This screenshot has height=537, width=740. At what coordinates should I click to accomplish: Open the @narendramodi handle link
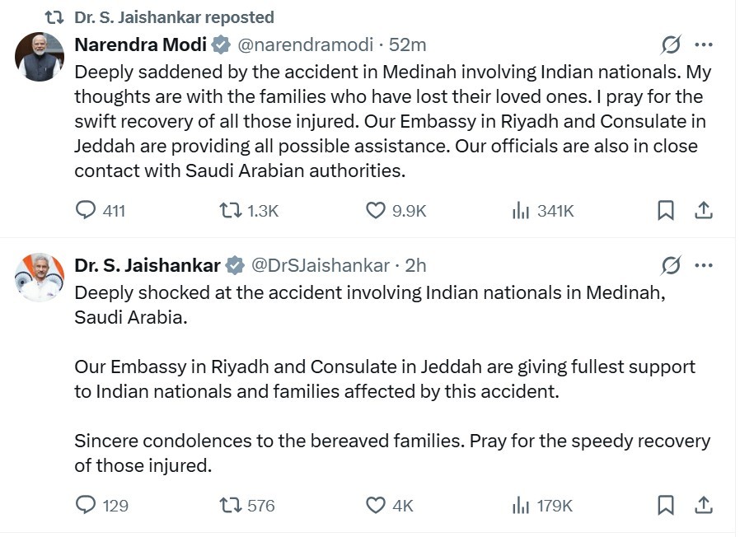(x=305, y=44)
